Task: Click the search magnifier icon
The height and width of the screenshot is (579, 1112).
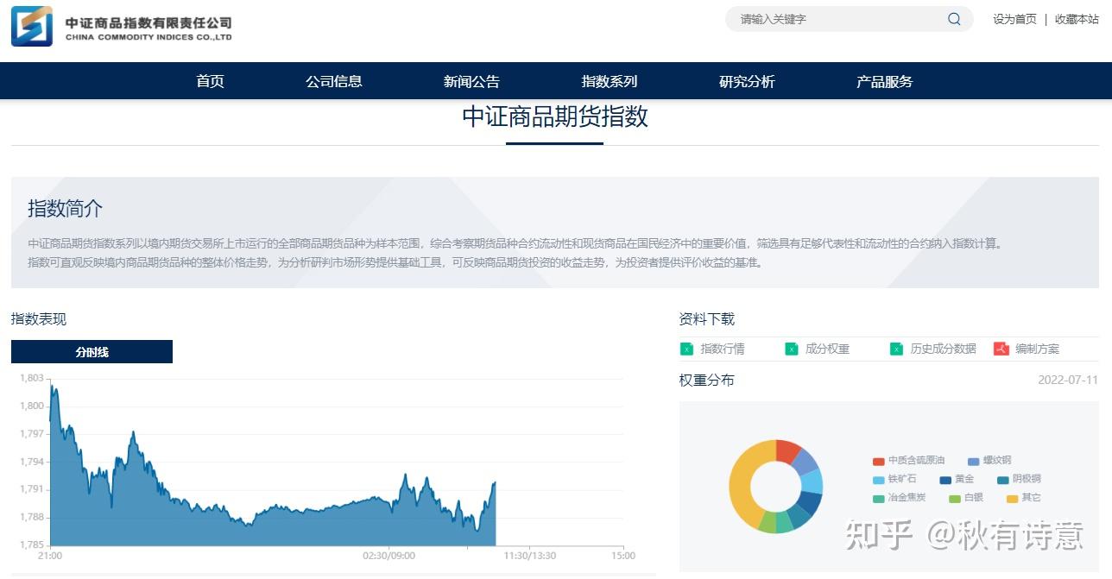Action: pos(953,18)
